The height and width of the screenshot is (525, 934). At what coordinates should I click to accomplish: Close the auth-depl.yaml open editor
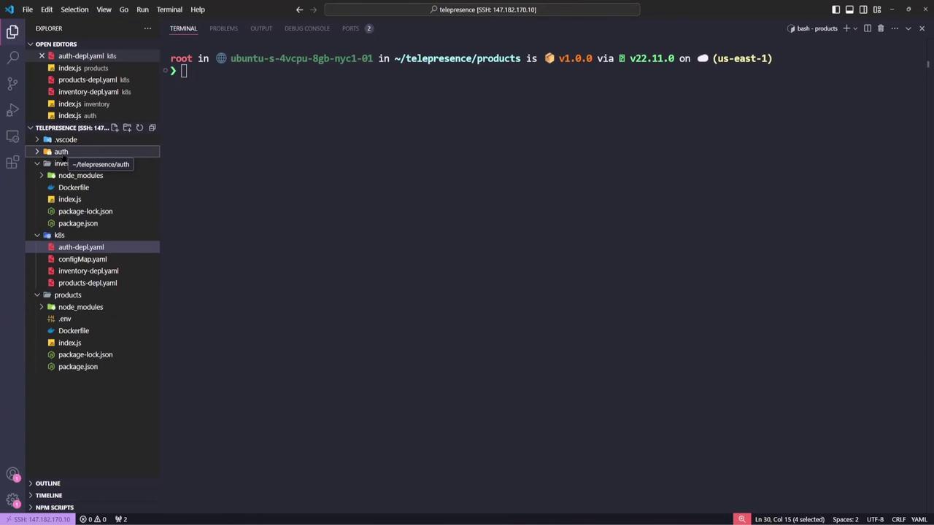point(42,56)
